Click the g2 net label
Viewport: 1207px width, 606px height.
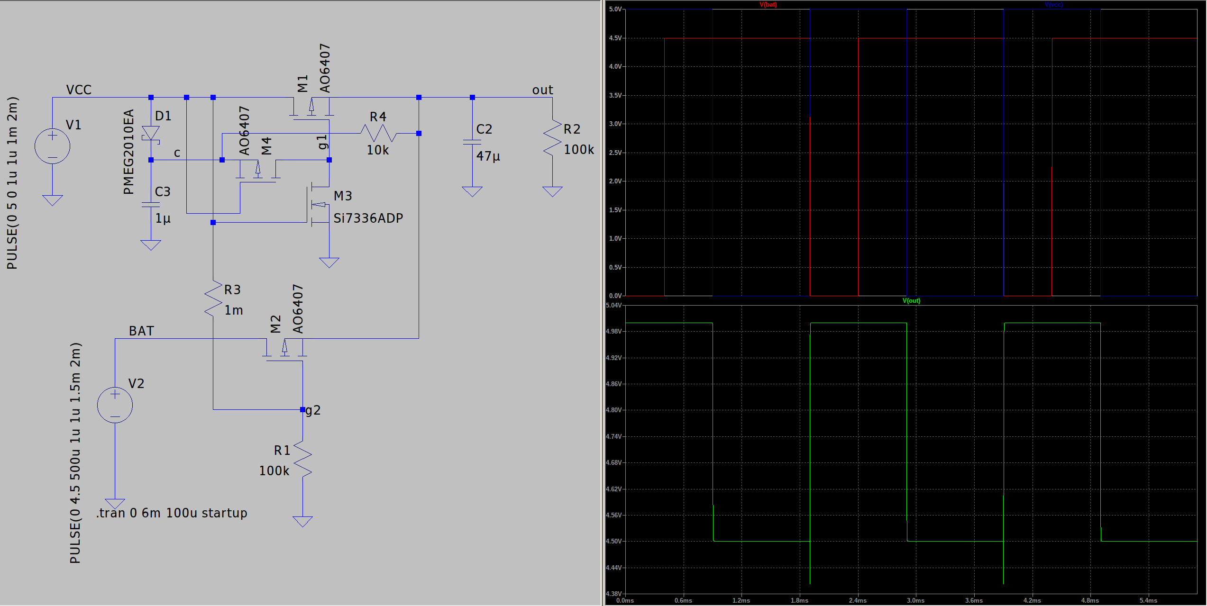click(313, 410)
